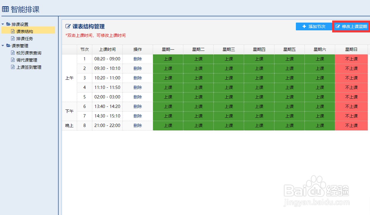The width and height of the screenshot is (370, 215).
Task: Open 调代课管理 in the sidebar
Action: coord(27,60)
